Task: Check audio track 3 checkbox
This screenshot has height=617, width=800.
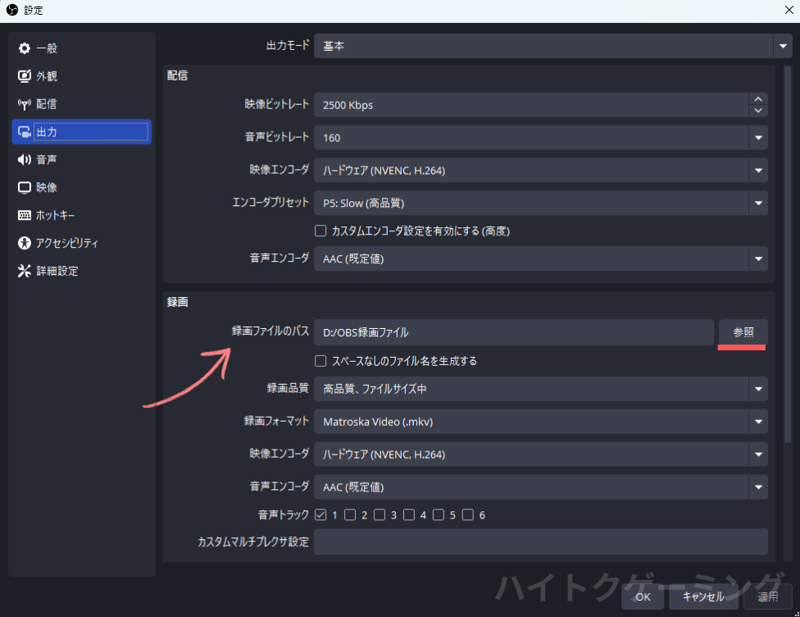Action: pos(380,514)
